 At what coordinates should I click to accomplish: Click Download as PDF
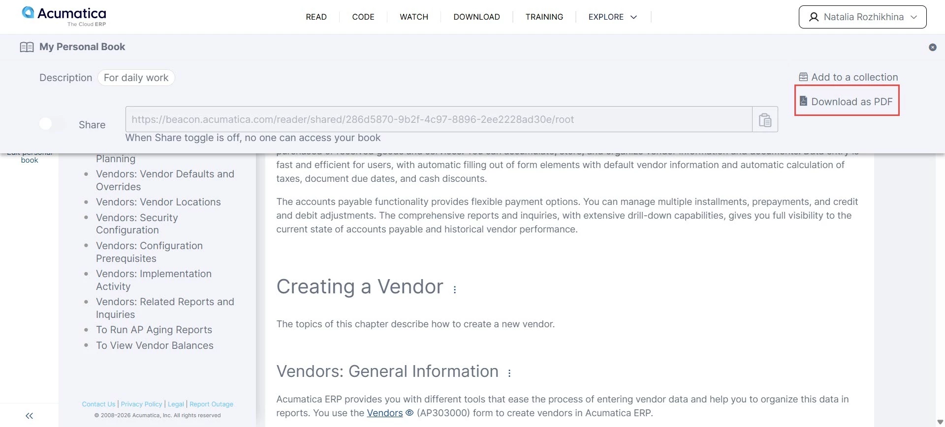click(847, 101)
